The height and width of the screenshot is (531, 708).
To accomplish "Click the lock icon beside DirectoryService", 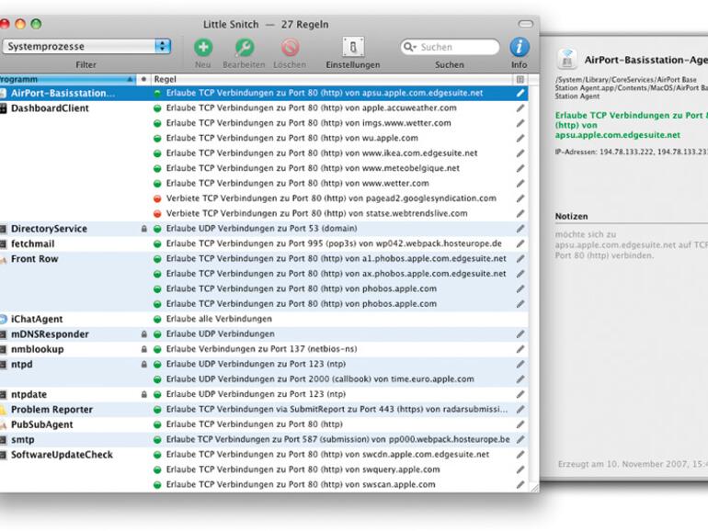I will pos(143,229).
